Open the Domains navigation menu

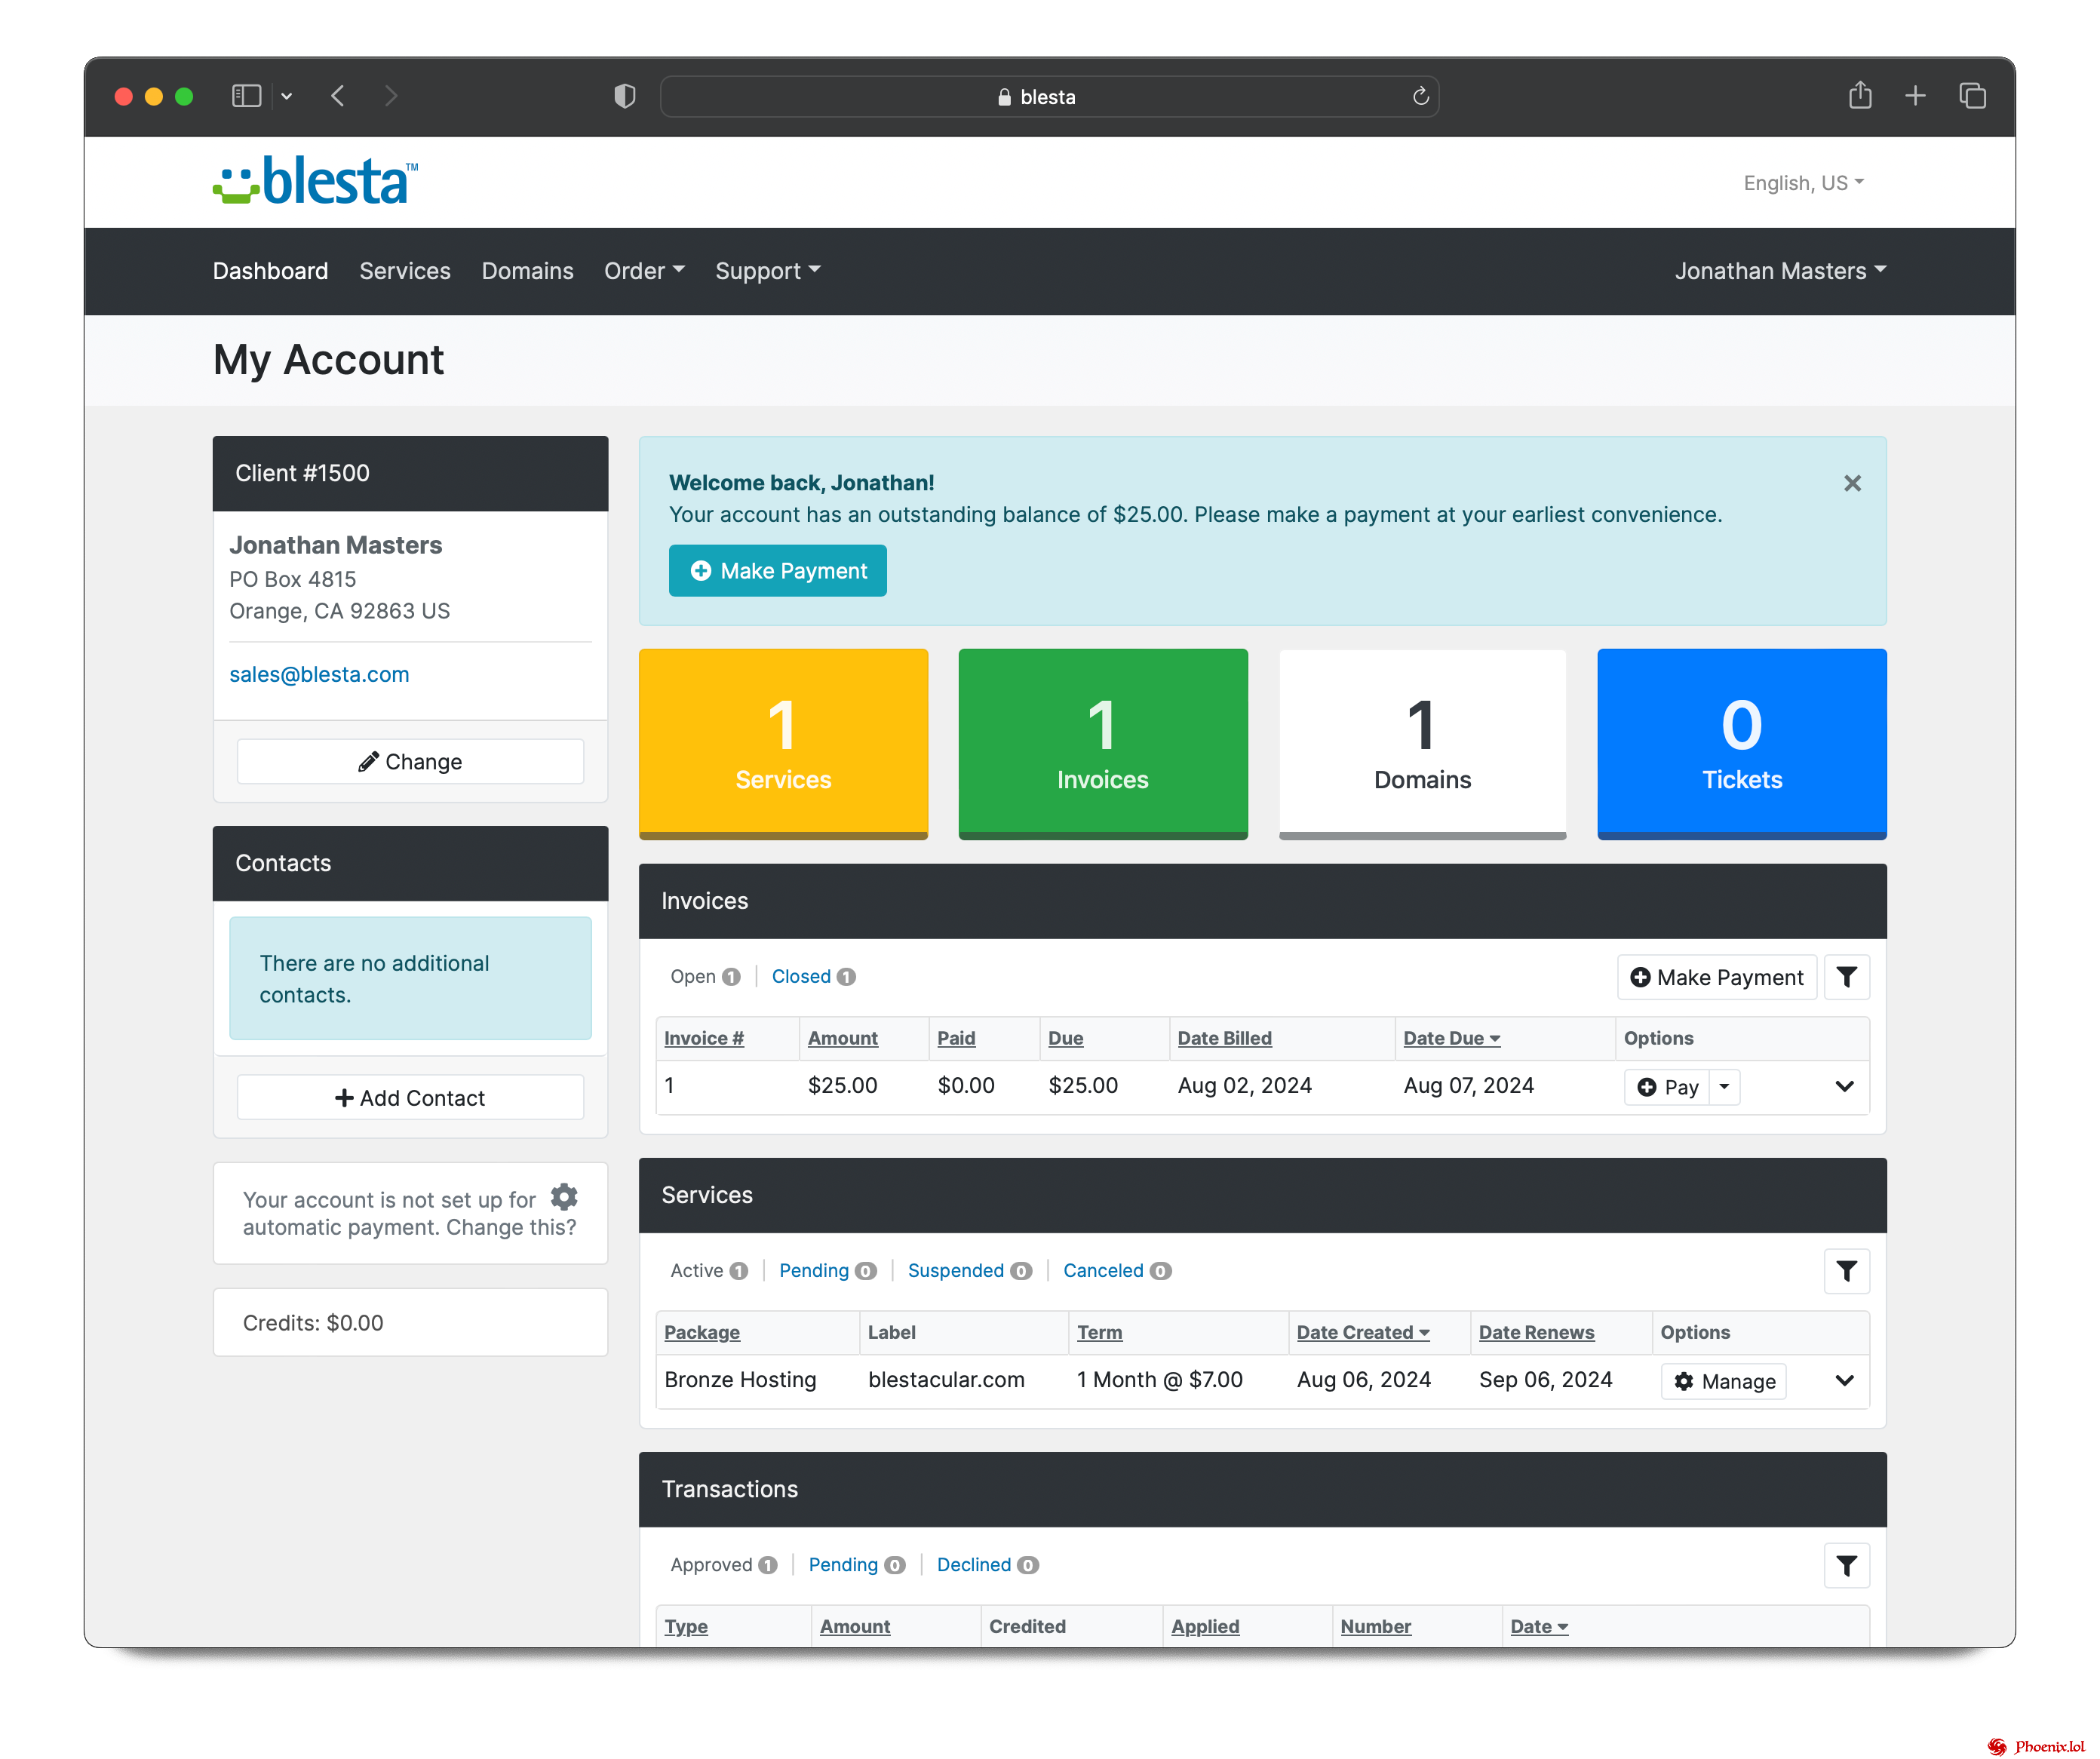527,270
